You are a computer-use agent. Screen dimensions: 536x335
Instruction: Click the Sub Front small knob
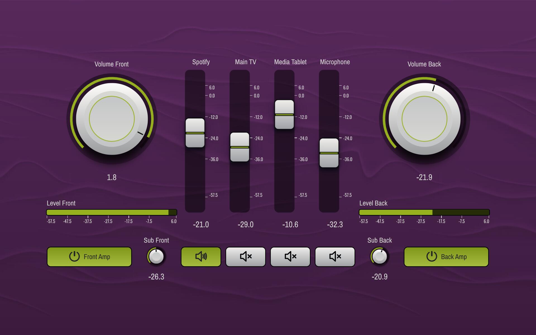156,257
